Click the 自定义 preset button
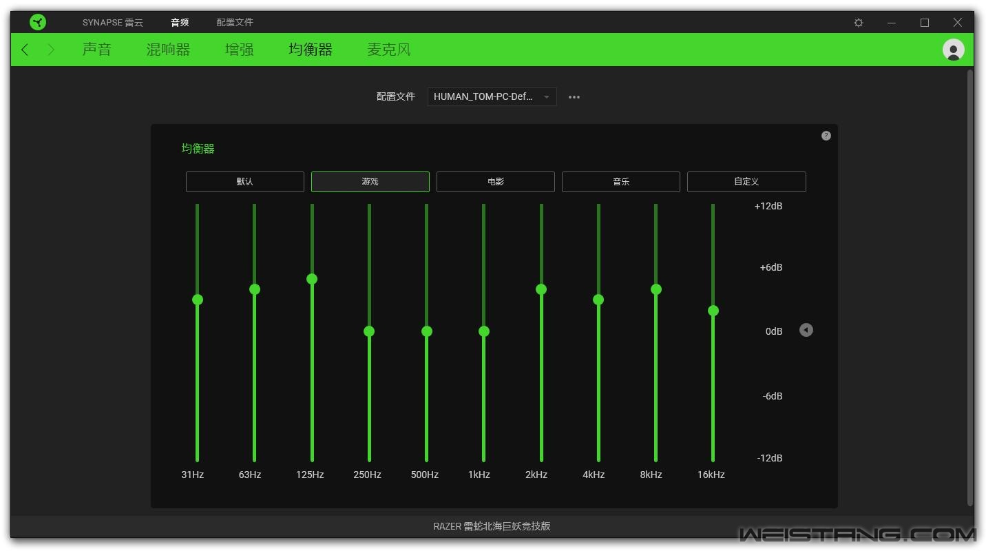Screen dimensions: 986x551 (746, 182)
